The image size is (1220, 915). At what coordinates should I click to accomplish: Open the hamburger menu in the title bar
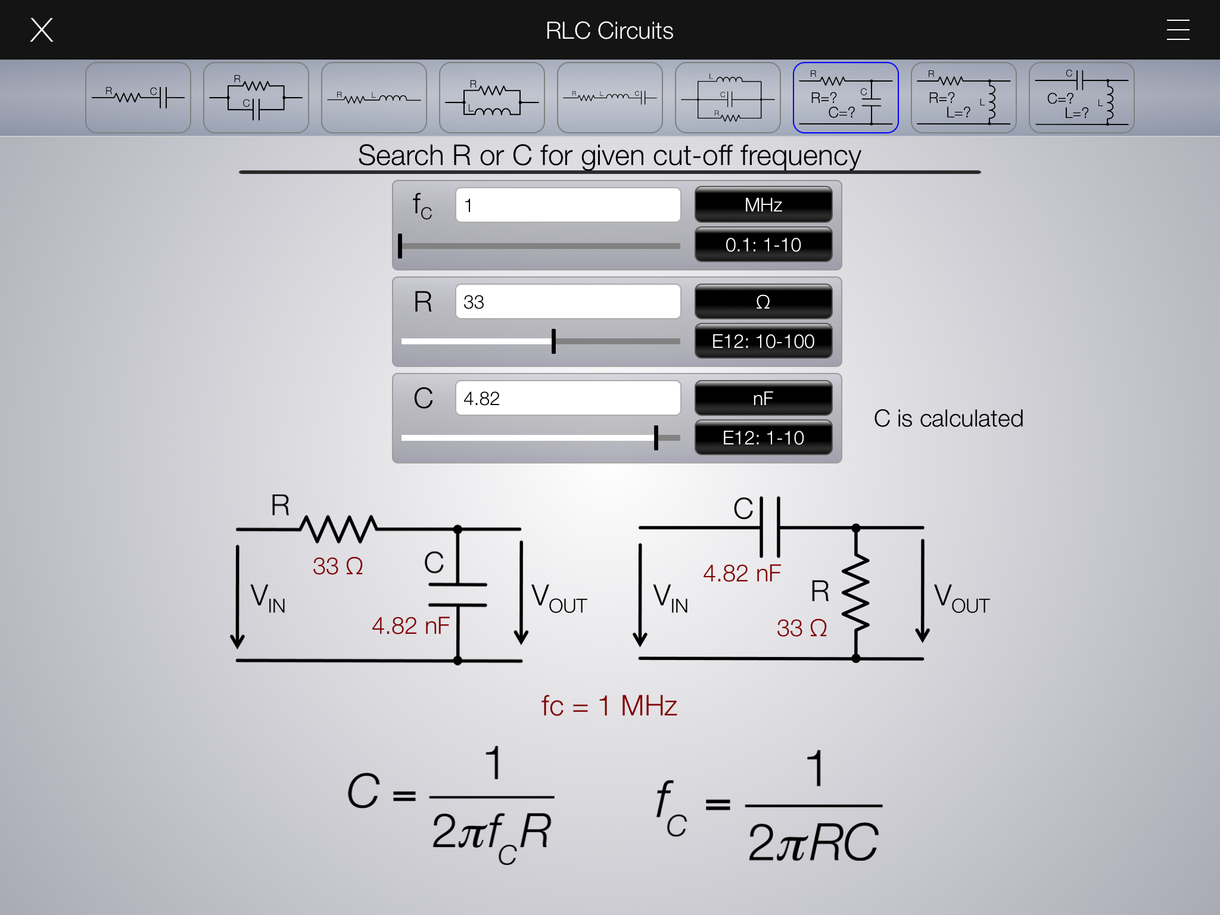tap(1178, 30)
